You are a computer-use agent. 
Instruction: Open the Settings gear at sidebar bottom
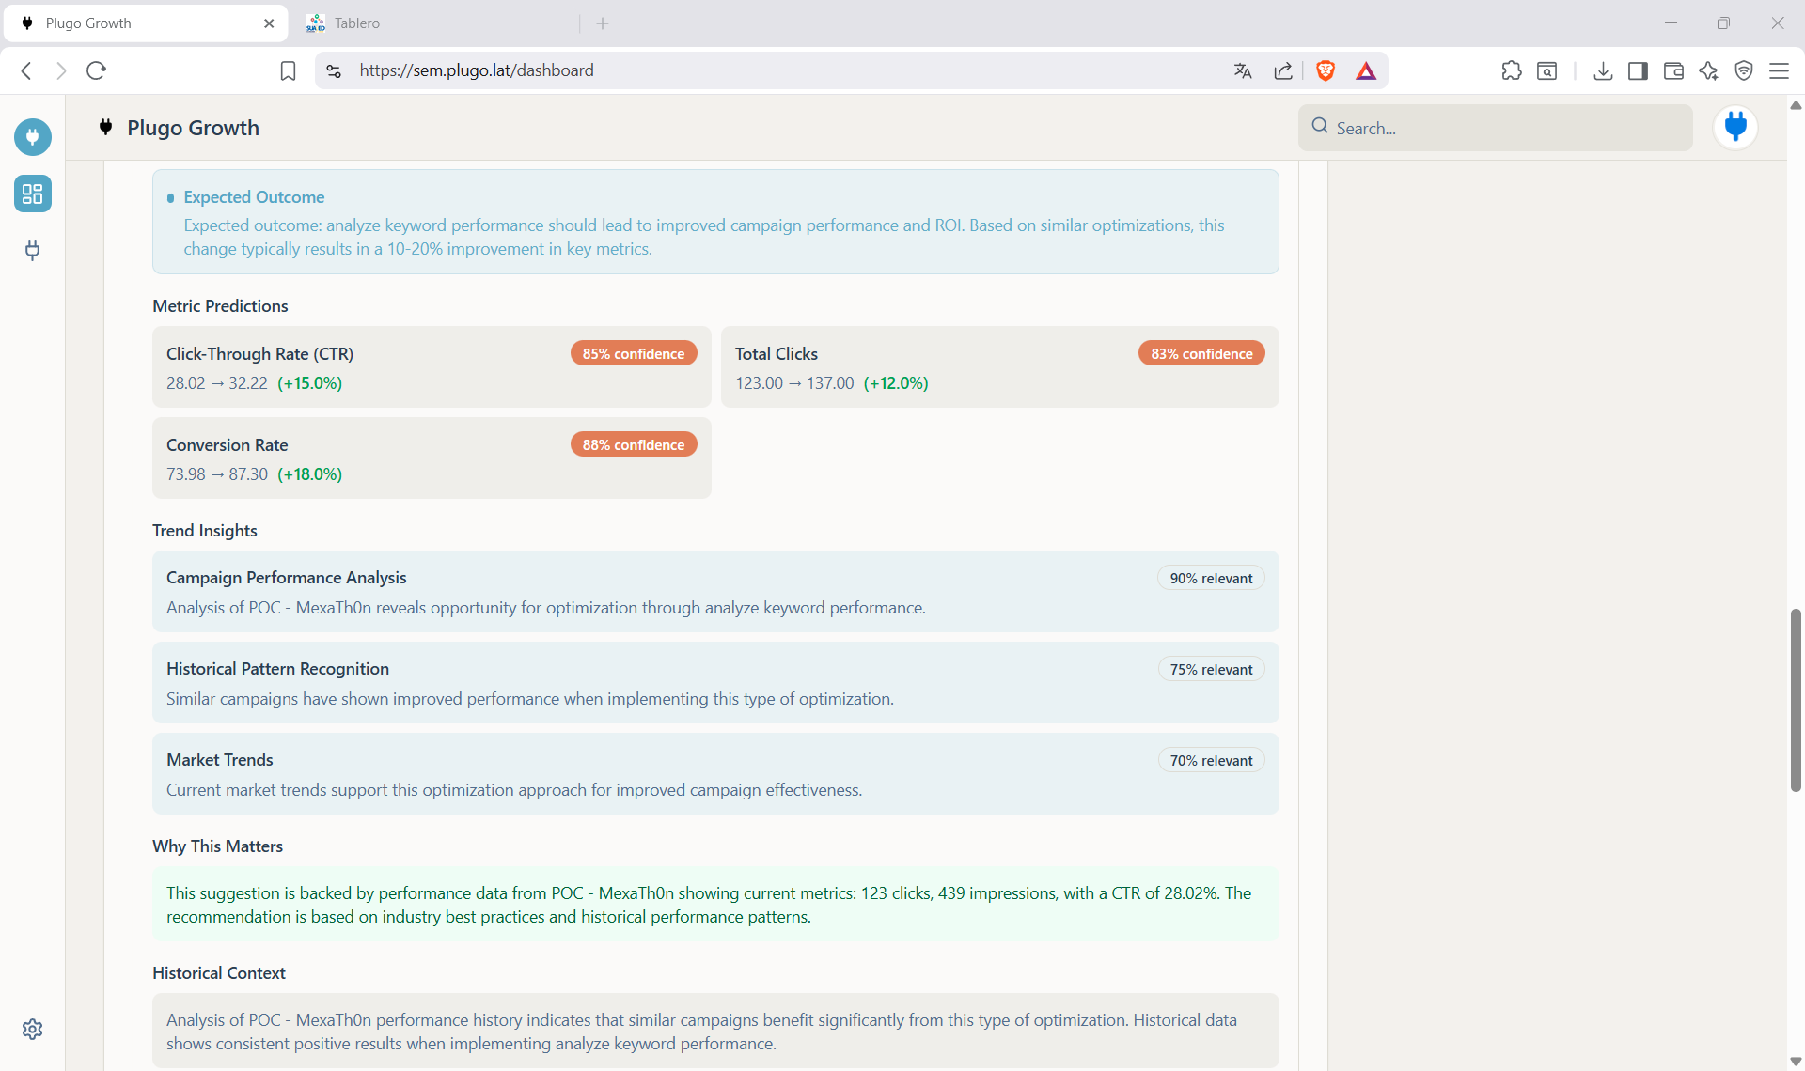[32, 1029]
